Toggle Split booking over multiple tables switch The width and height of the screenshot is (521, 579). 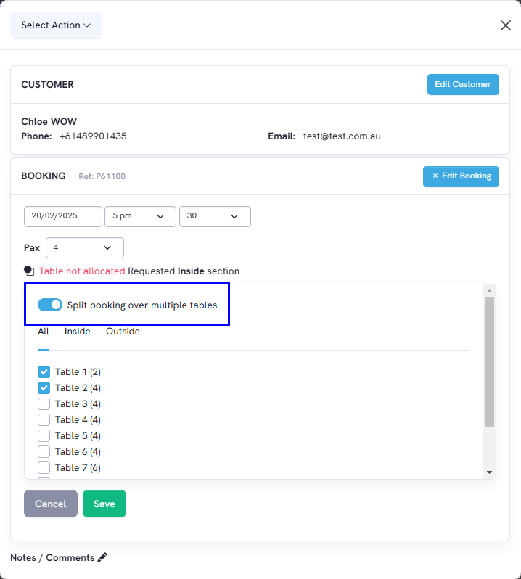50,305
